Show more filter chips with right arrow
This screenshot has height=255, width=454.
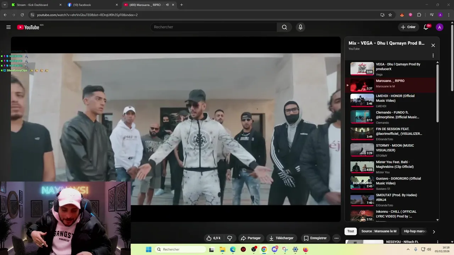433,232
